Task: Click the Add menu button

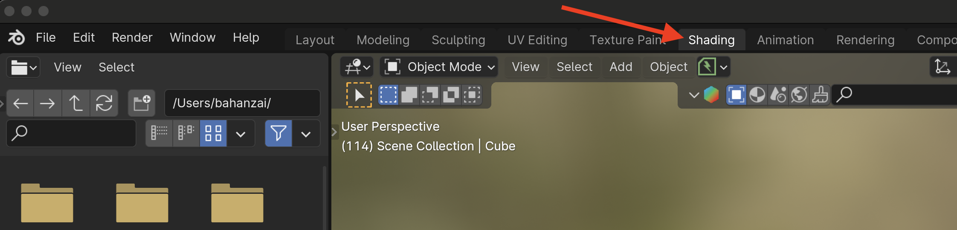Action: click(x=621, y=67)
